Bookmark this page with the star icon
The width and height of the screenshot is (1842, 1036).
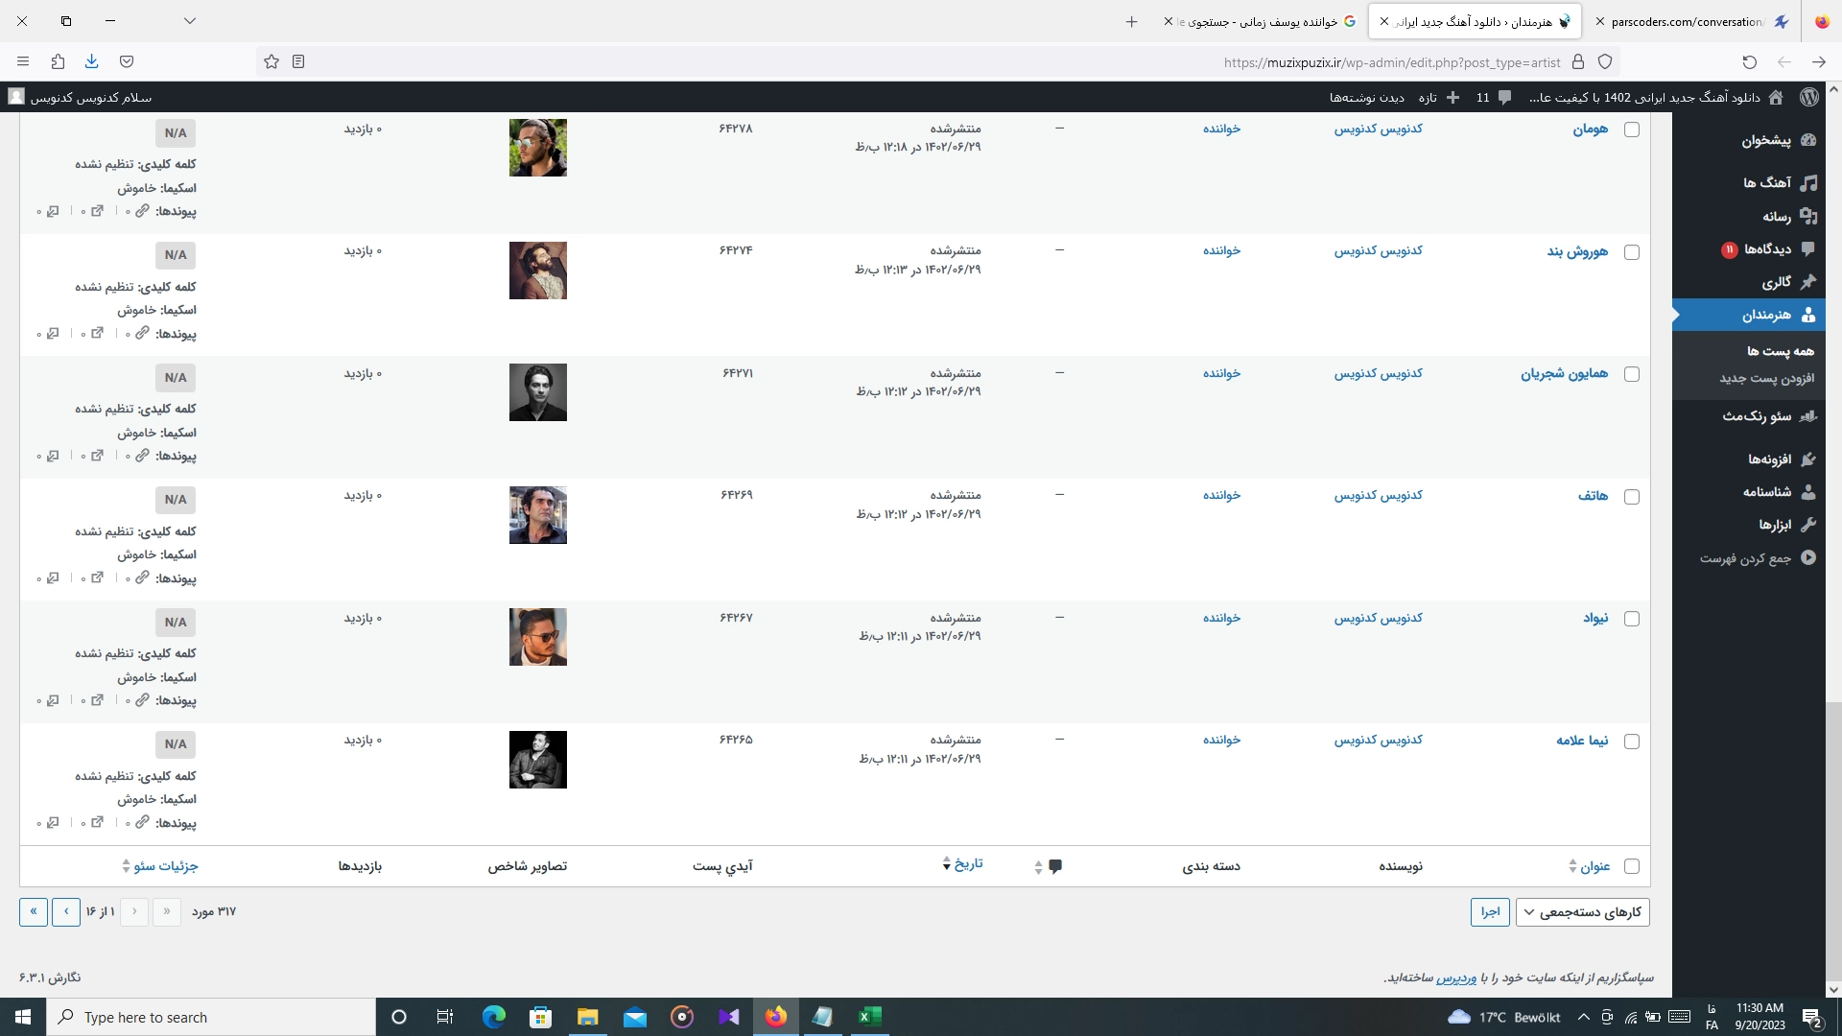click(x=272, y=61)
